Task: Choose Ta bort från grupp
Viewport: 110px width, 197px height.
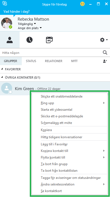Action: point(69,164)
